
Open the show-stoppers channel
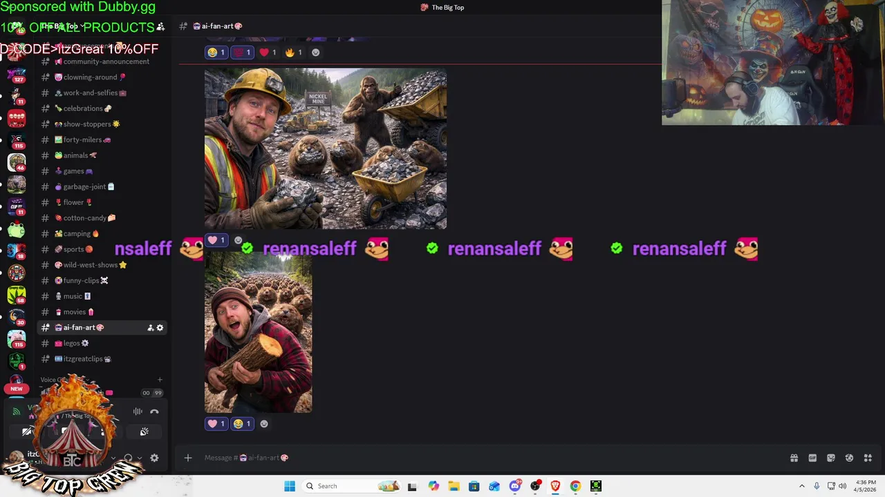102,124
